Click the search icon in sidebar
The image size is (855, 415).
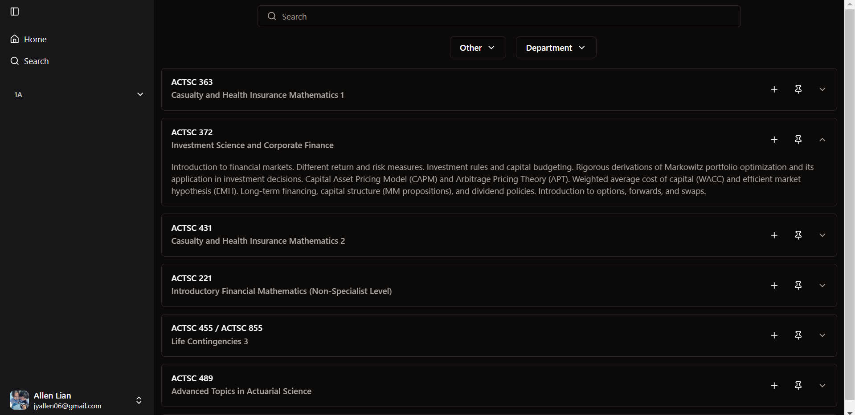(15, 61)
